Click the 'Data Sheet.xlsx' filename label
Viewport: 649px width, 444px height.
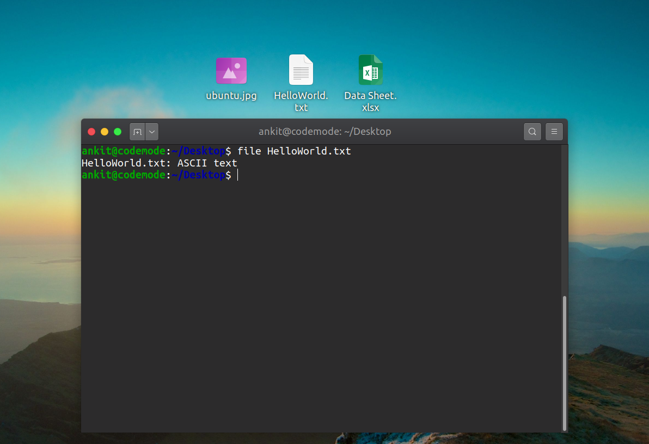coord(370,101)
